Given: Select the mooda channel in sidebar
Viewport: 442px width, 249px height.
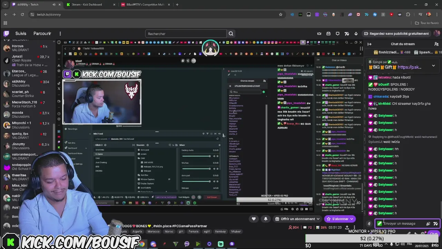Looking at the screenshot, I should pyautogui.click(x=28, y=114).
